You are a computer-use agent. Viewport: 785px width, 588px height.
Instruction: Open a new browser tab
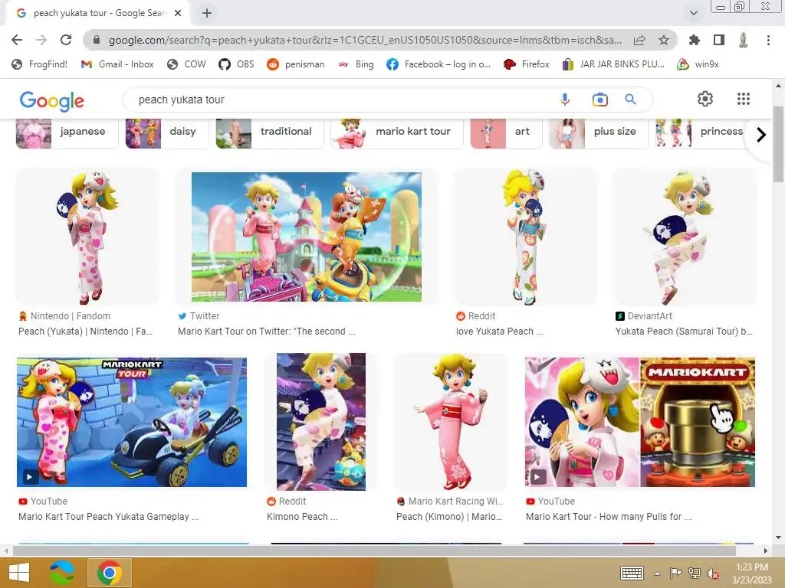click(207, 13)
